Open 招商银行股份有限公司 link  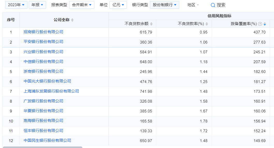coord(43,32)
